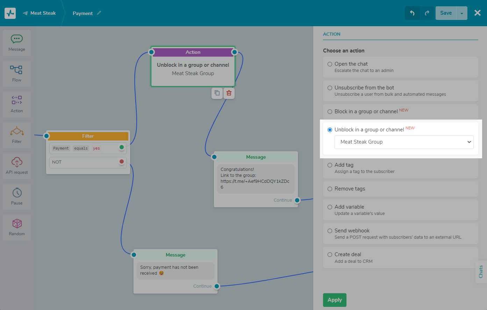Click the Save button
This screenshot has height=310, width=487.
446,13
